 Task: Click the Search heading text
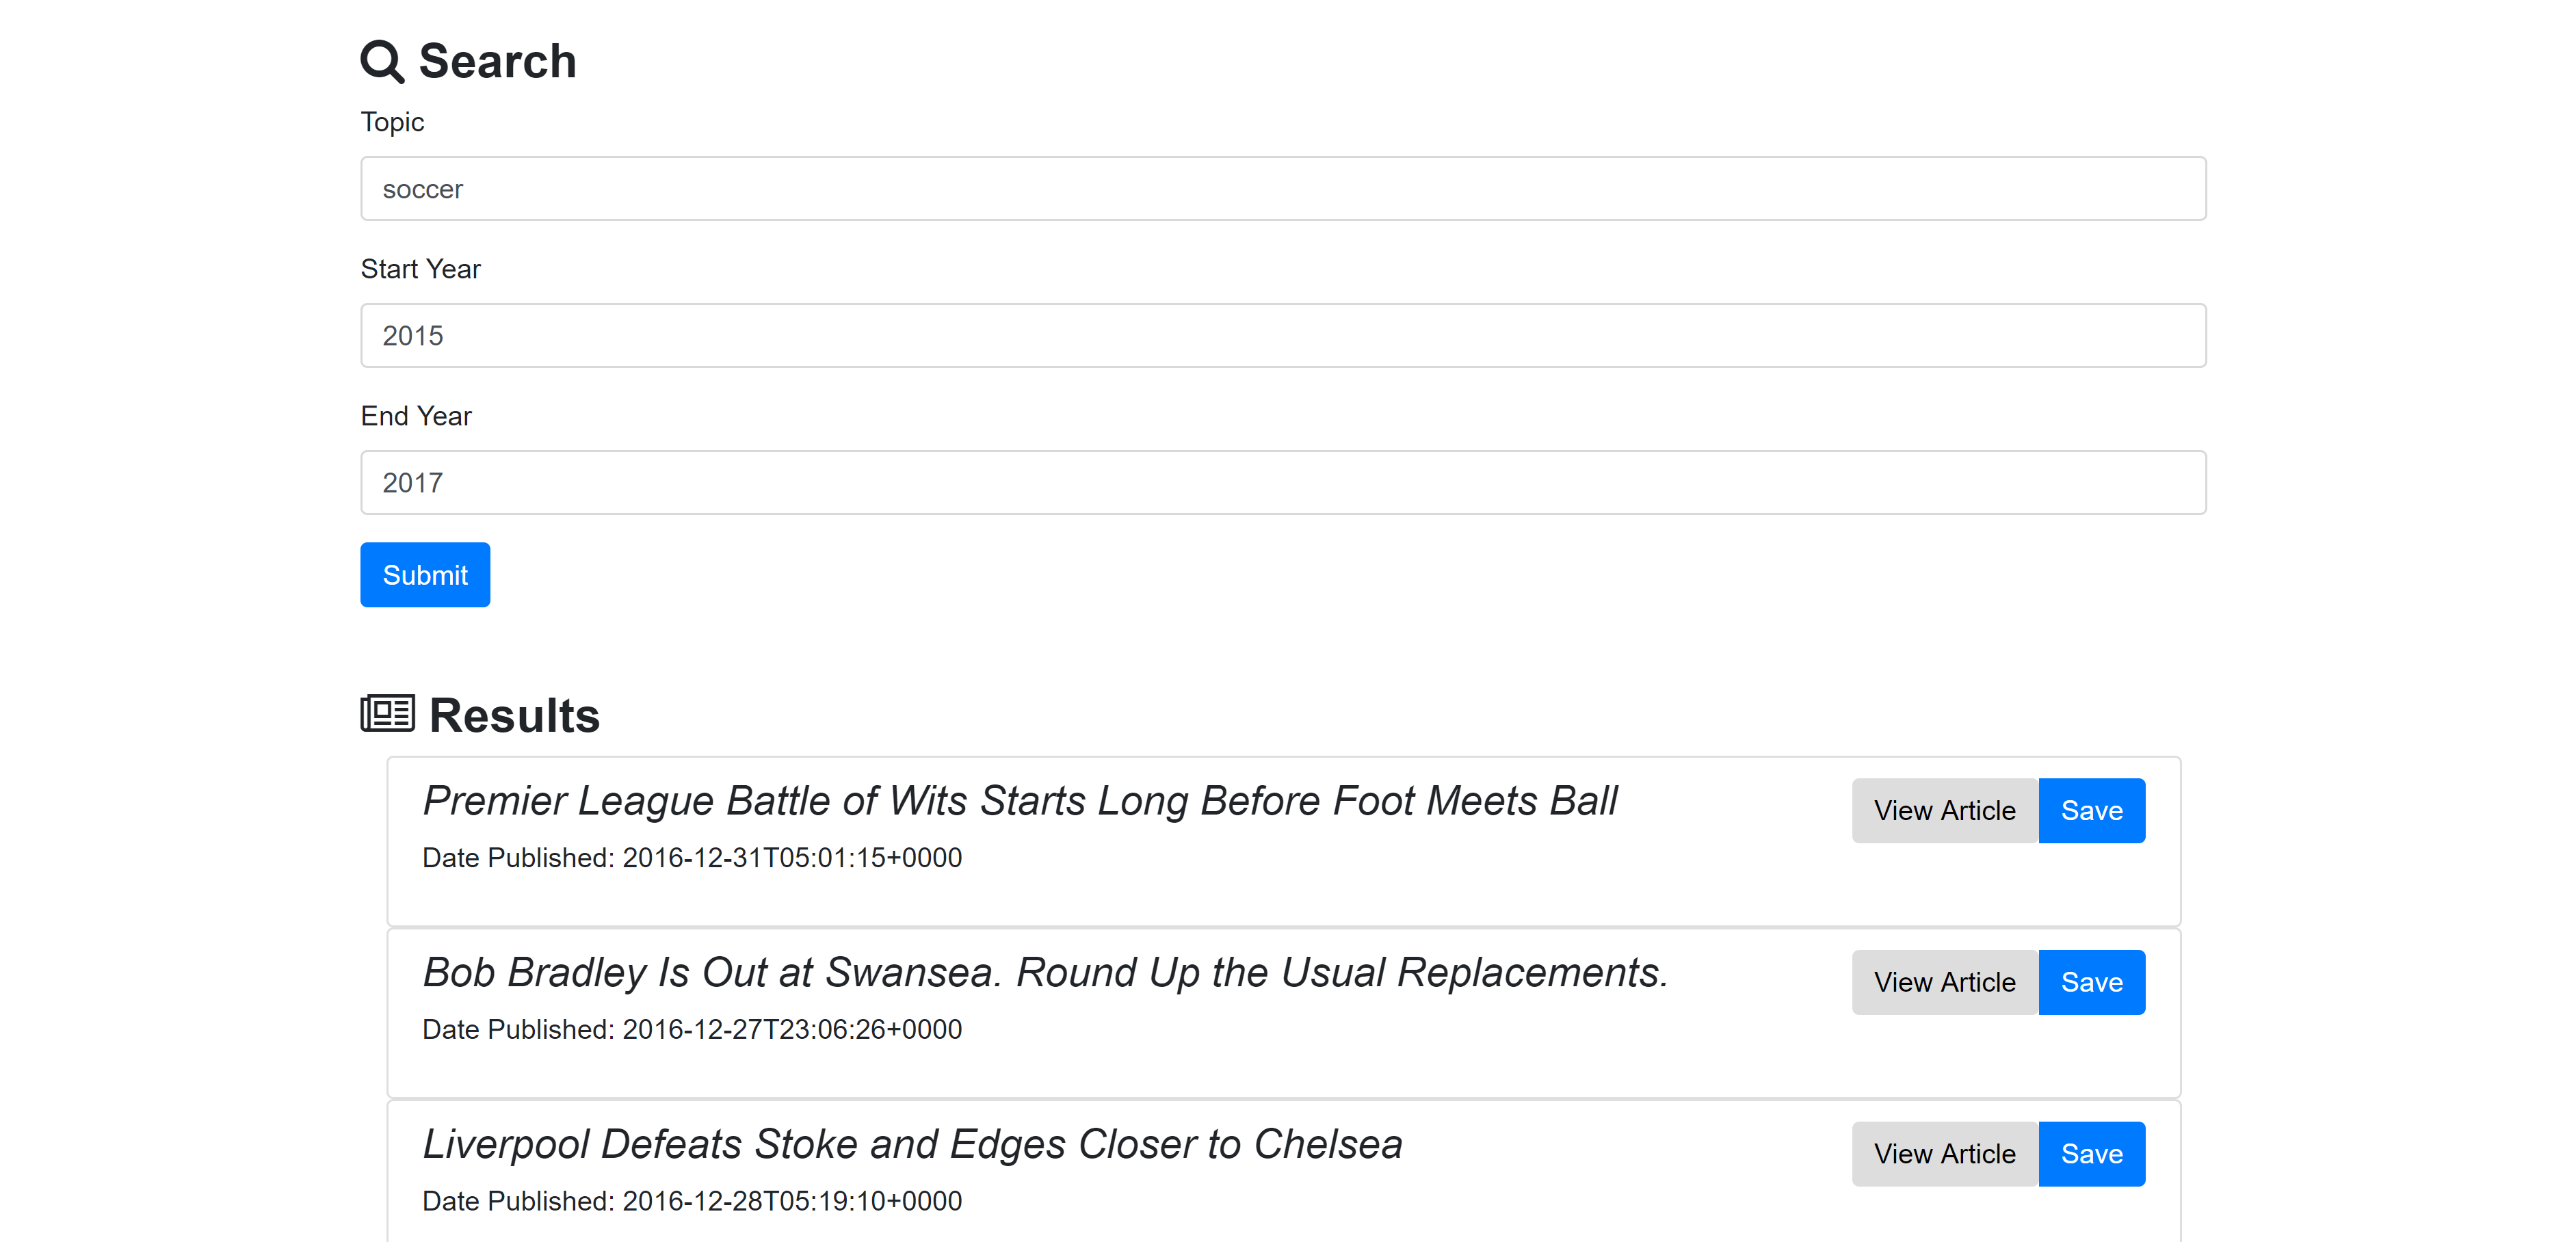click(497, 61)
